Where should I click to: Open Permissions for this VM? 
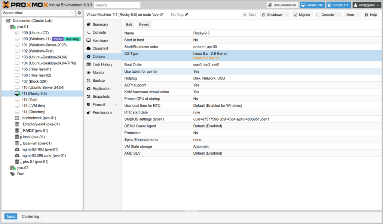(102, 112)
